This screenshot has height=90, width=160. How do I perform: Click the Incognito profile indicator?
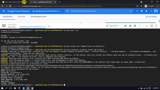click(149, 6)
